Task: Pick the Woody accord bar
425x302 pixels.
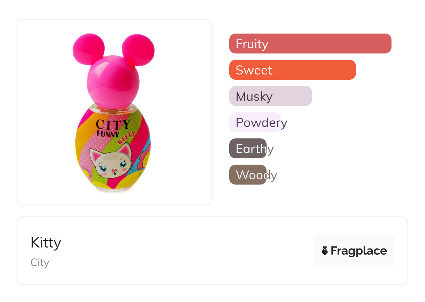Action: [x=248, y=175]
